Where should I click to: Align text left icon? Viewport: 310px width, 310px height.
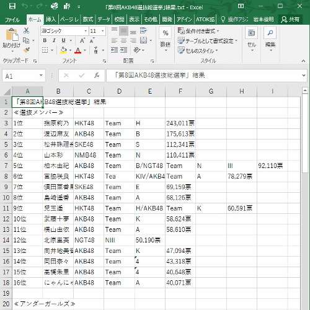coord(114,40)
